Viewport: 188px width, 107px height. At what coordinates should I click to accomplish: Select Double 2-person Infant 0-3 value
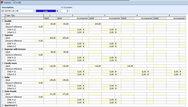[x=76, y=32]
